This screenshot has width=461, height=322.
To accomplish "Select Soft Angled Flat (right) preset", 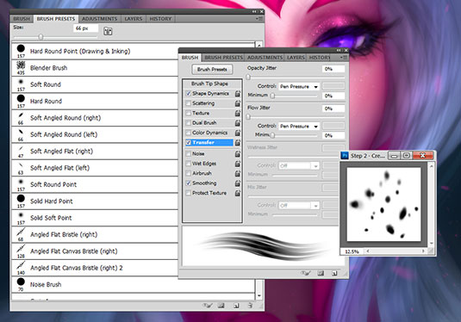I will [95, 152].
